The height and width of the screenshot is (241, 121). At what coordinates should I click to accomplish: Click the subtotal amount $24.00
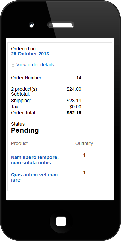(x=74, y=89)
